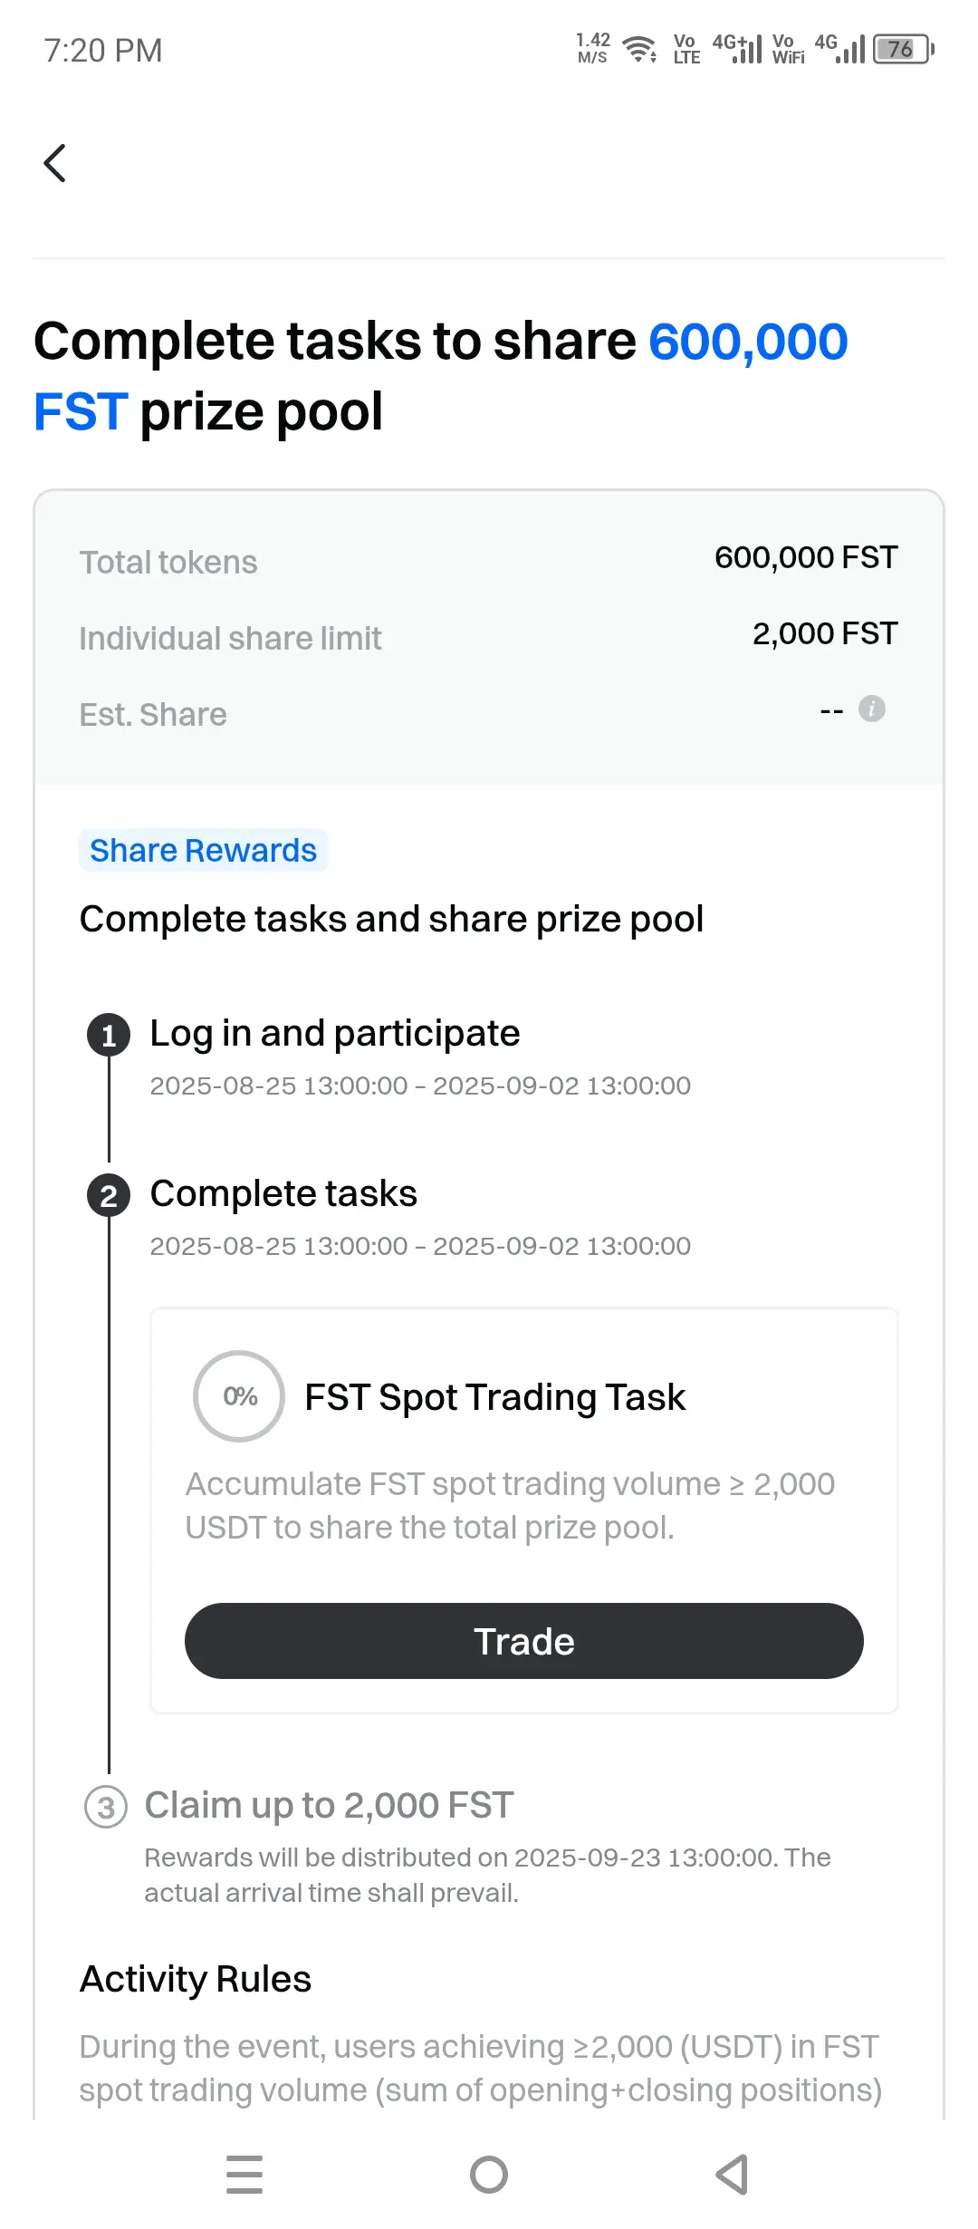Tap the Activity Rules heading
Image resolution: width=978 pixels, height=2229 pixels.
point(196,1979)
